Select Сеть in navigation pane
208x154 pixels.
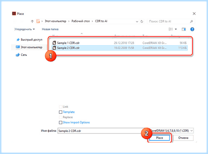pyautogui.click(x=24, y=55)
